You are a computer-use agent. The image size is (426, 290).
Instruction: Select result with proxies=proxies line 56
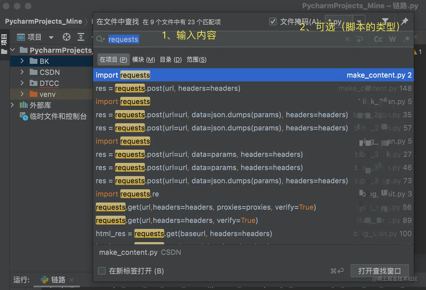[x=253, y=207]
